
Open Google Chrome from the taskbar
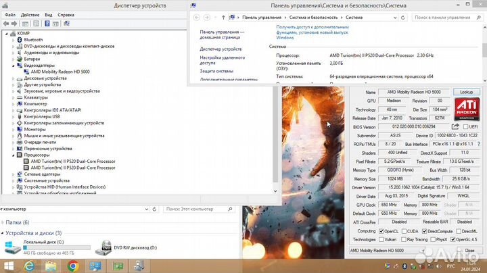pyautogui.click(x=72, y=266)
